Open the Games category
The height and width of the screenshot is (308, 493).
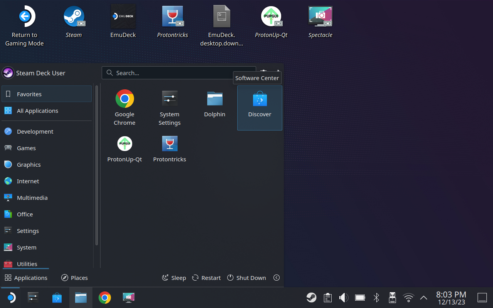click(x=47, y=148)
